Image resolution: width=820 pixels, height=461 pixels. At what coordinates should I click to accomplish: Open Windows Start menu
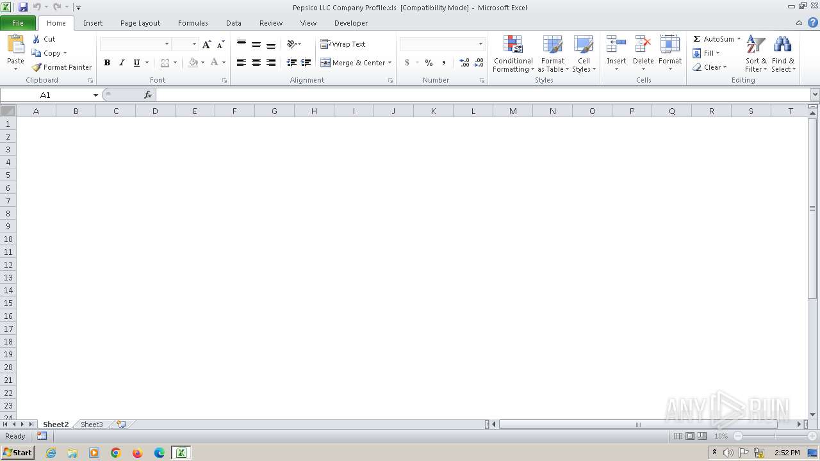point(17,453)
